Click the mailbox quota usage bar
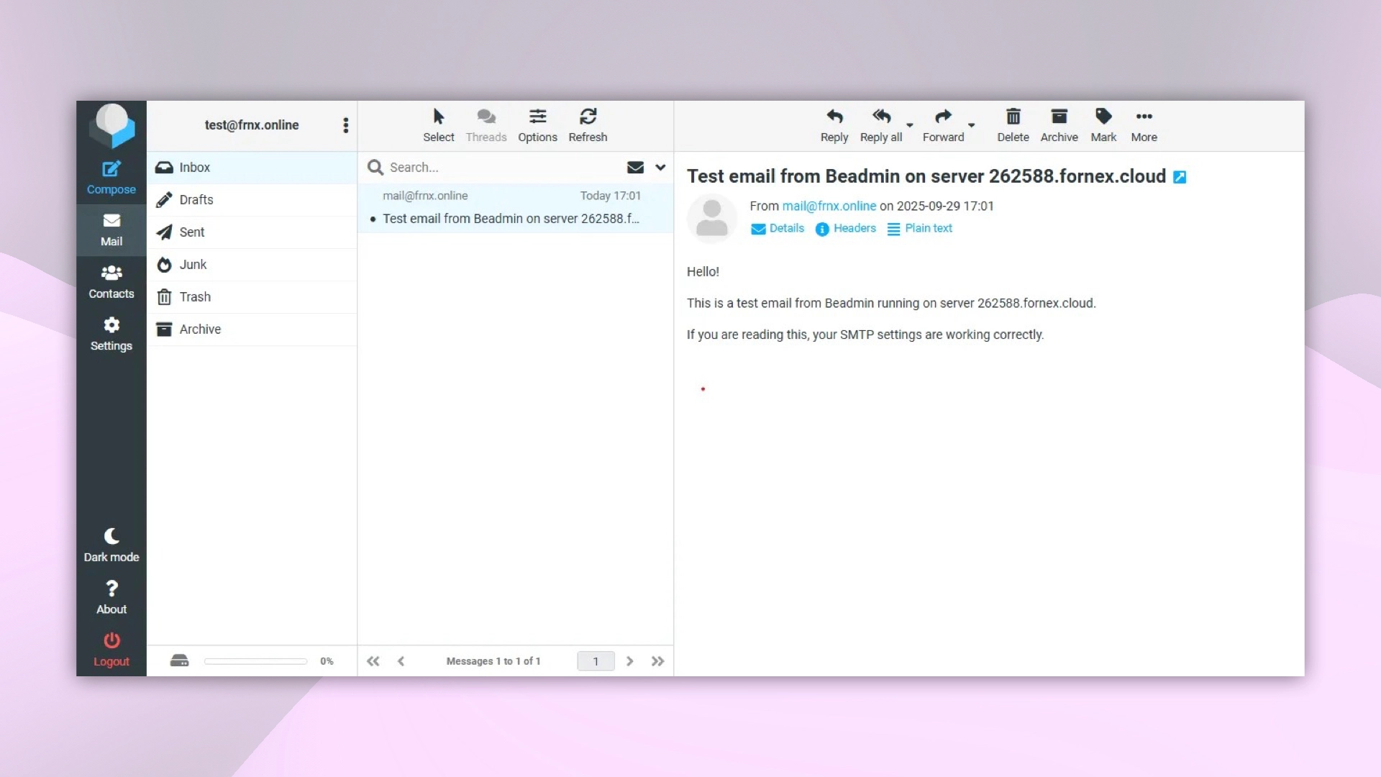1381x777 pixels. [x=255, y=660]
